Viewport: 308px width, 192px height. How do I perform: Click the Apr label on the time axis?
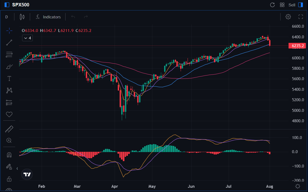[115, 186]
